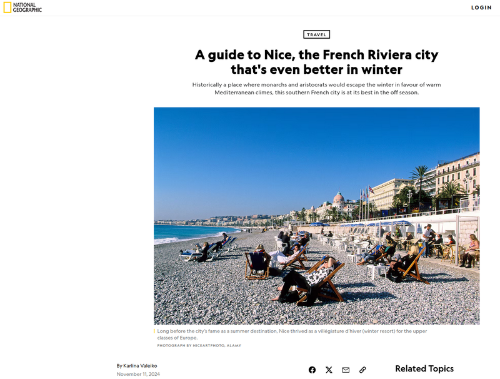Screen dimensions: 500x379
Task: Share article on Facebook
Action: tap(312, 370)
